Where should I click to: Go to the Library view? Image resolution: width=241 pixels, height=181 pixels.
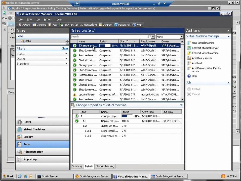coord(43,137)
